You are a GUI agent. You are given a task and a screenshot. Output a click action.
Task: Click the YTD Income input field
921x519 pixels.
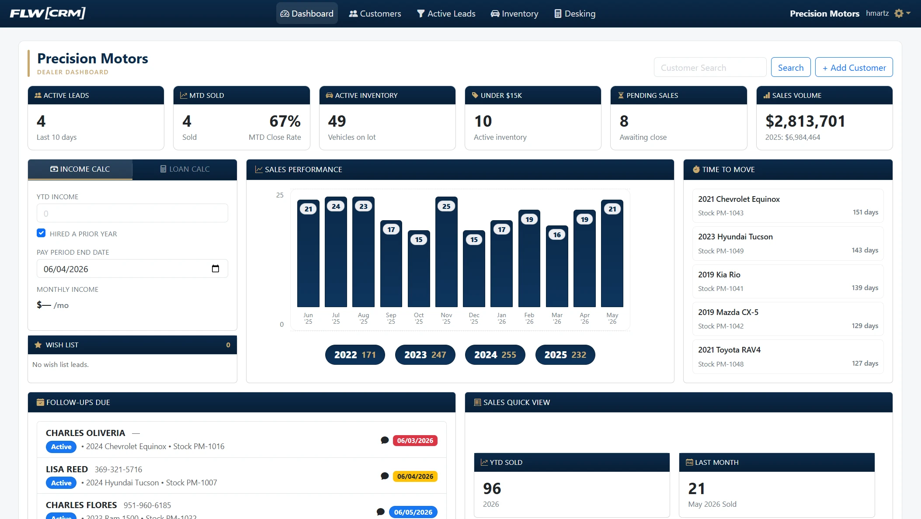coord(132,213)
